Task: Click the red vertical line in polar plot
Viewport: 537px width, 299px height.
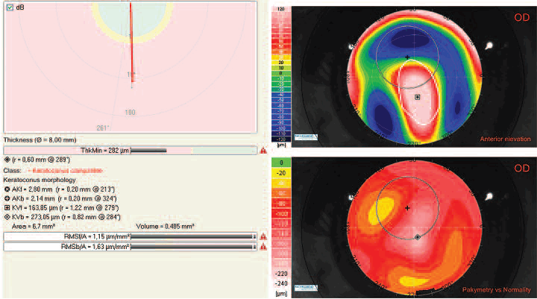Action: (131, 43)
